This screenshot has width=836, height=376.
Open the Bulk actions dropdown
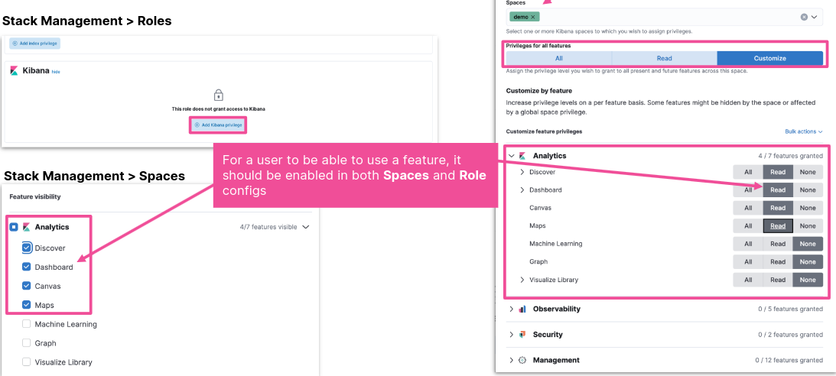803,131
